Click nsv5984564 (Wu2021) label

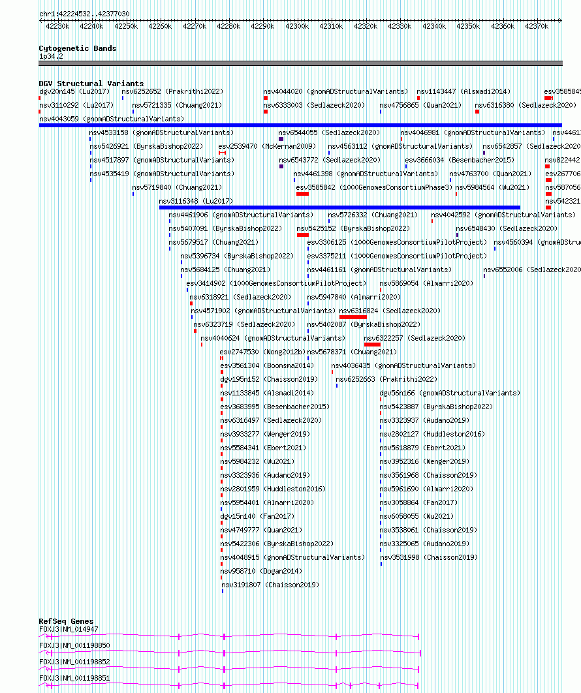click(x=492, y=187)
